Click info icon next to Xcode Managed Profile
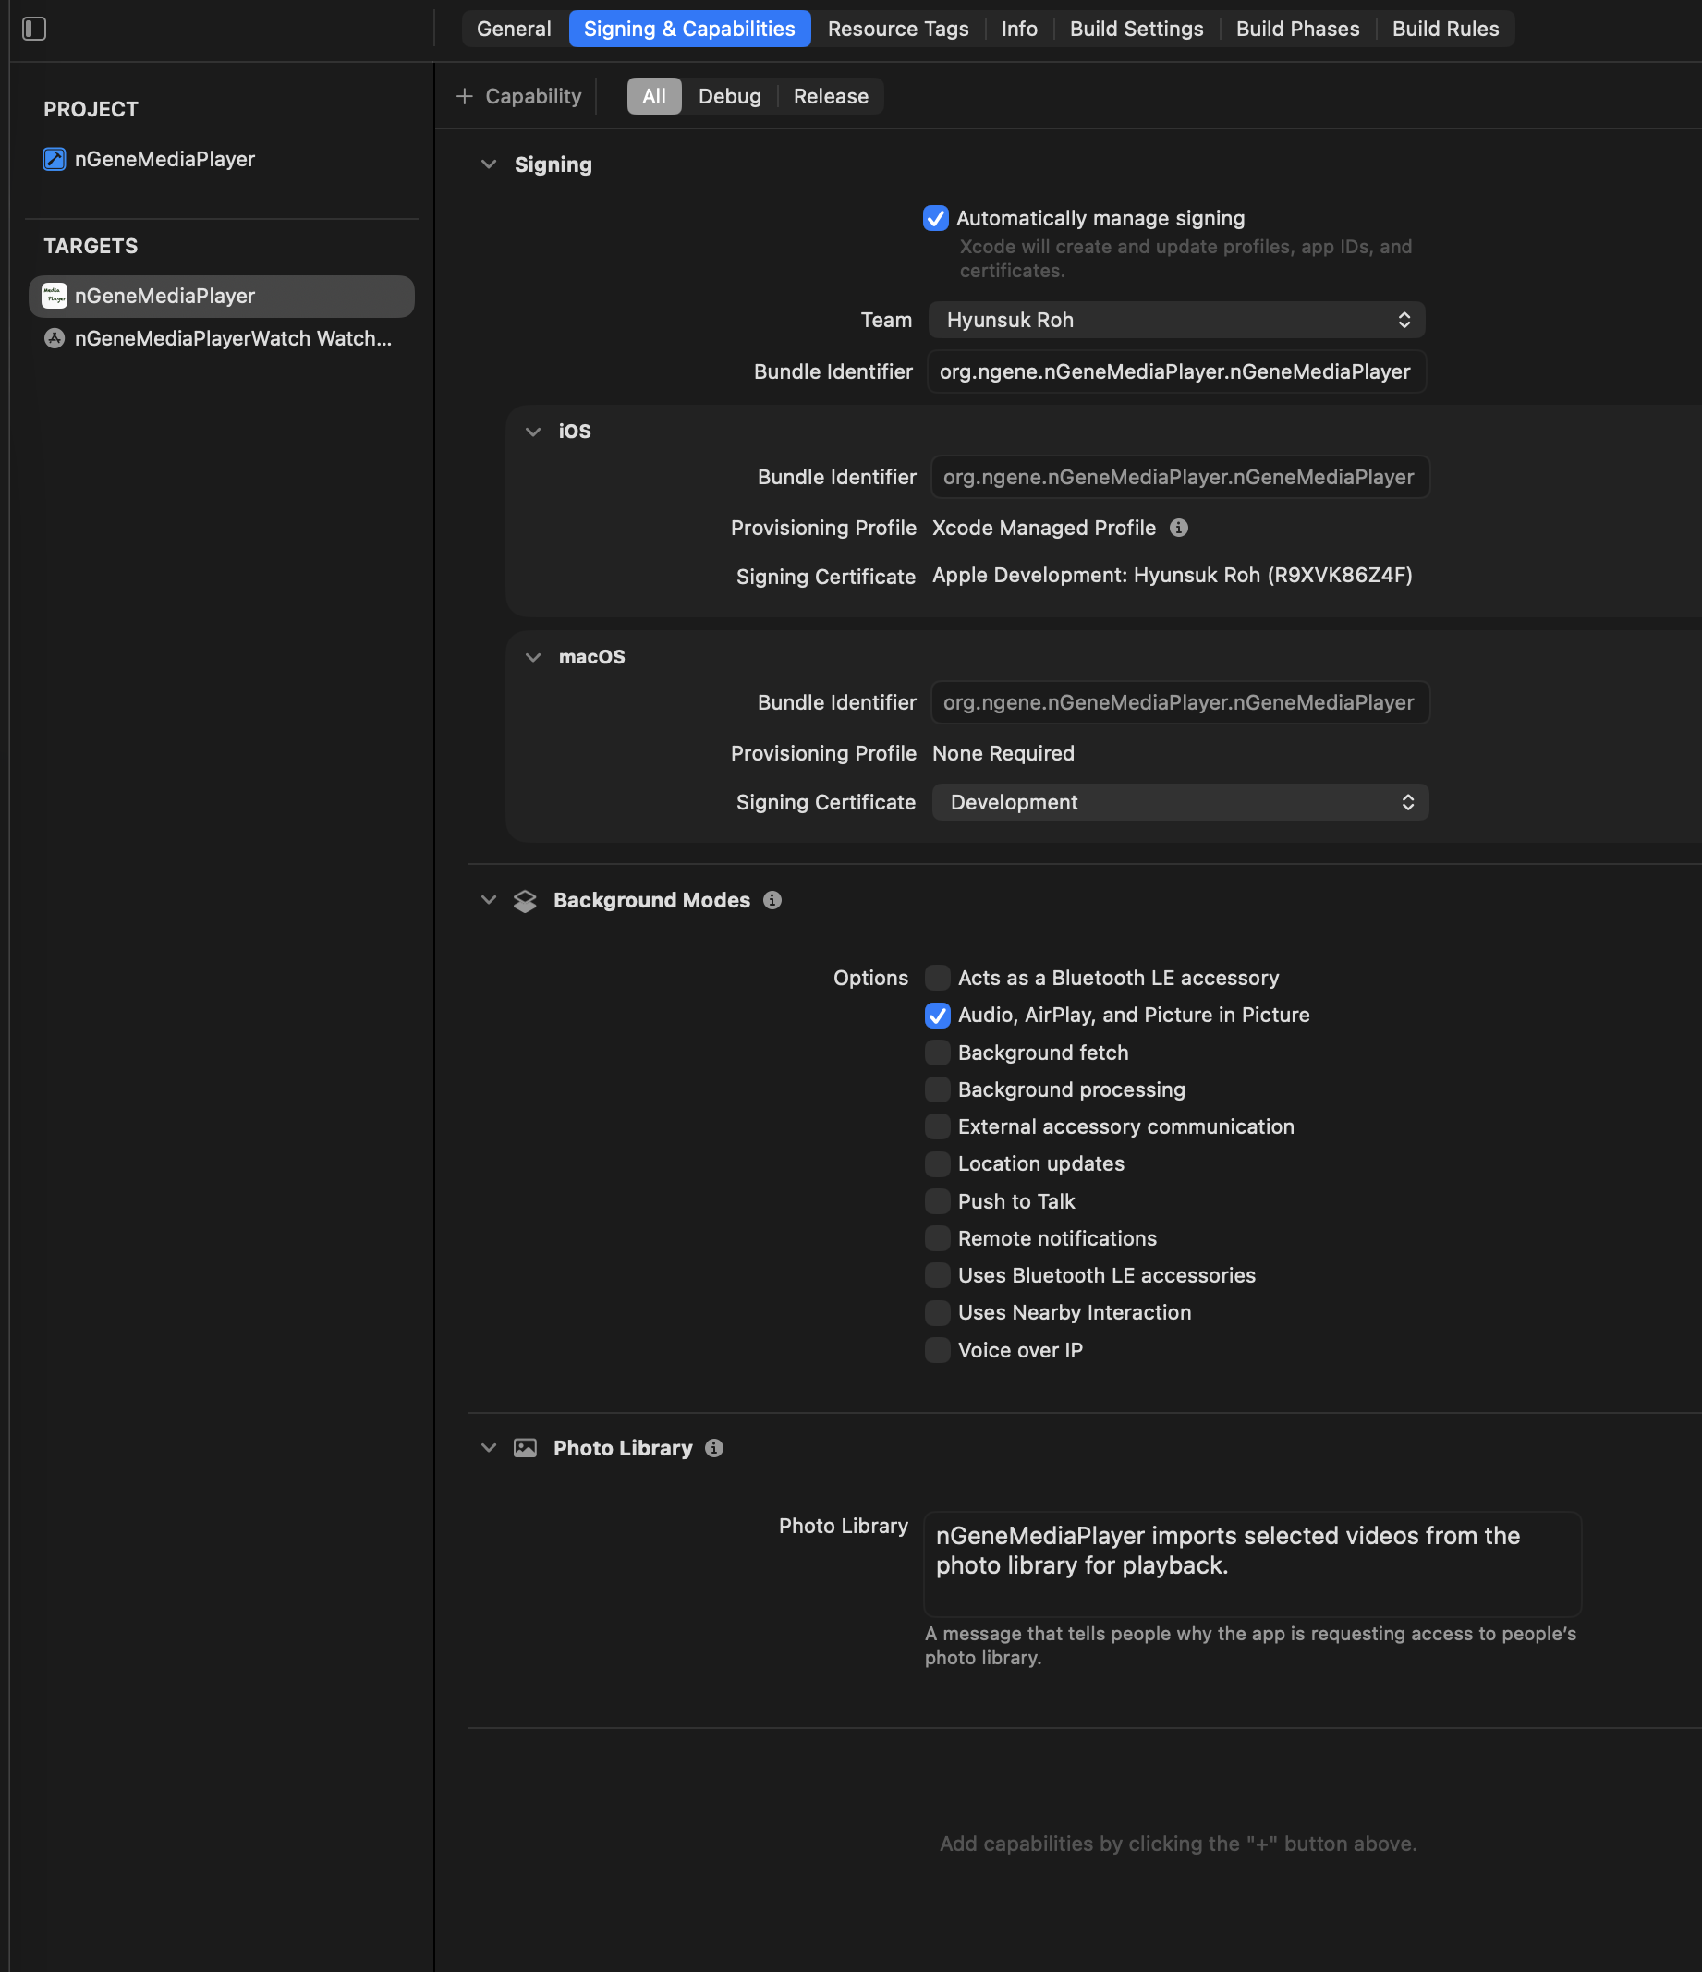This screenshot has width=1702, height=1972. [1178, 528]
